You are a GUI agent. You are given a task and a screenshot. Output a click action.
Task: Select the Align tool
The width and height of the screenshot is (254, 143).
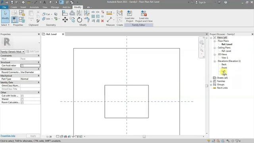65,13
